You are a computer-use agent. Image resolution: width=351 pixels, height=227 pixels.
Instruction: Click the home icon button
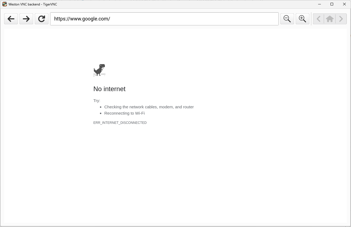pos(330,19)
